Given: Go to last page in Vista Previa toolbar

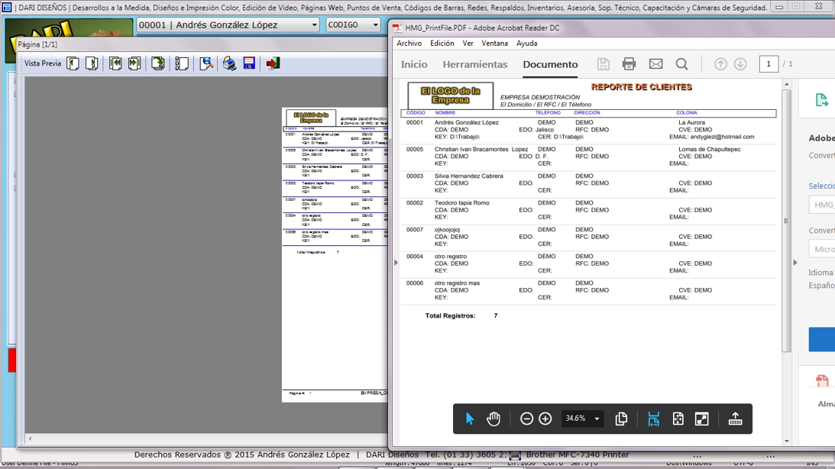Looking at the screenshot, I should (x=134, y=63).
